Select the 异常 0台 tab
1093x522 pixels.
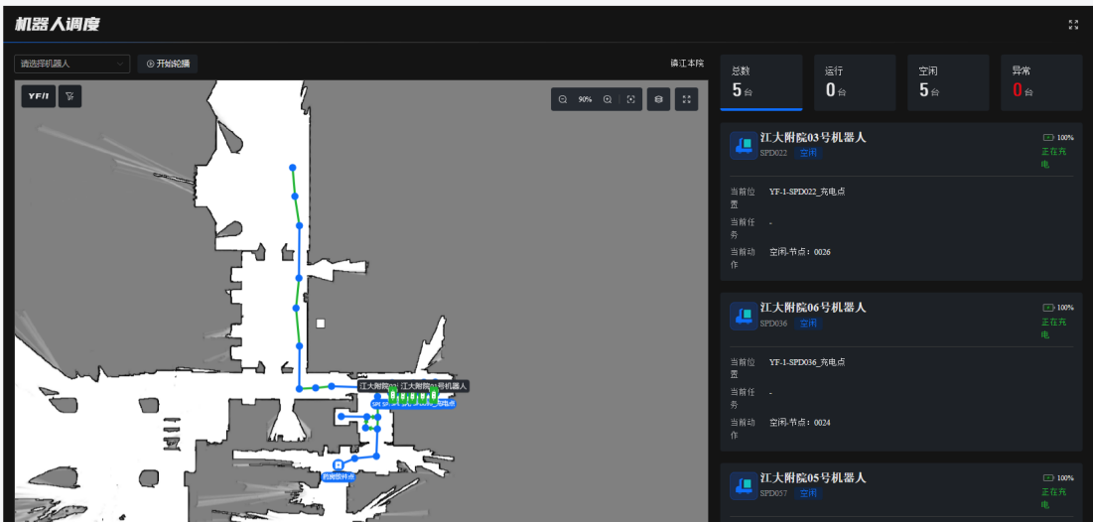click(x=1041, y=82)
